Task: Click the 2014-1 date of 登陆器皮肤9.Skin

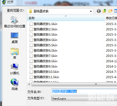Action: pos(111,66)
